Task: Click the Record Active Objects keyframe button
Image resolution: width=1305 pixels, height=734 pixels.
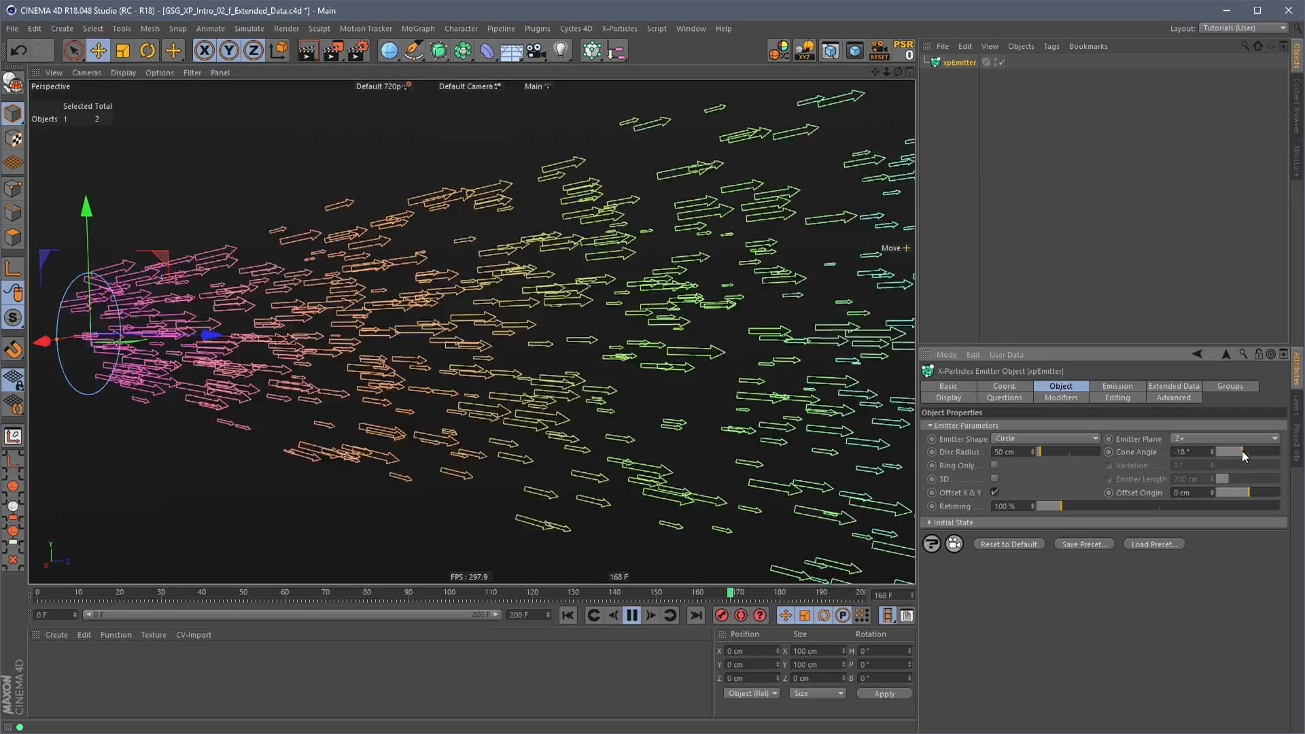Action: coord(722,615)
